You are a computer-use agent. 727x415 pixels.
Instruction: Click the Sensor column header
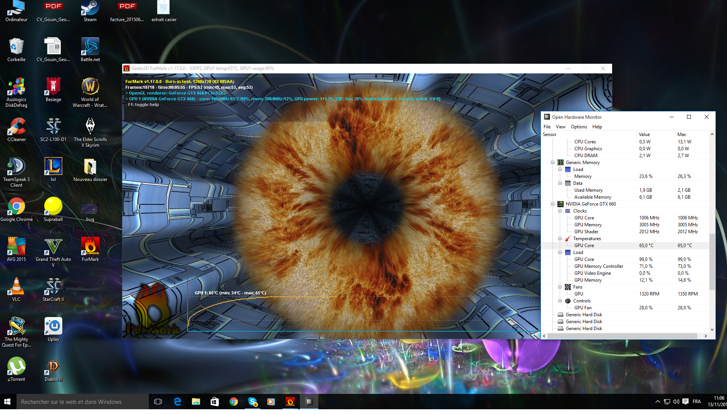[x=589, y=134]
